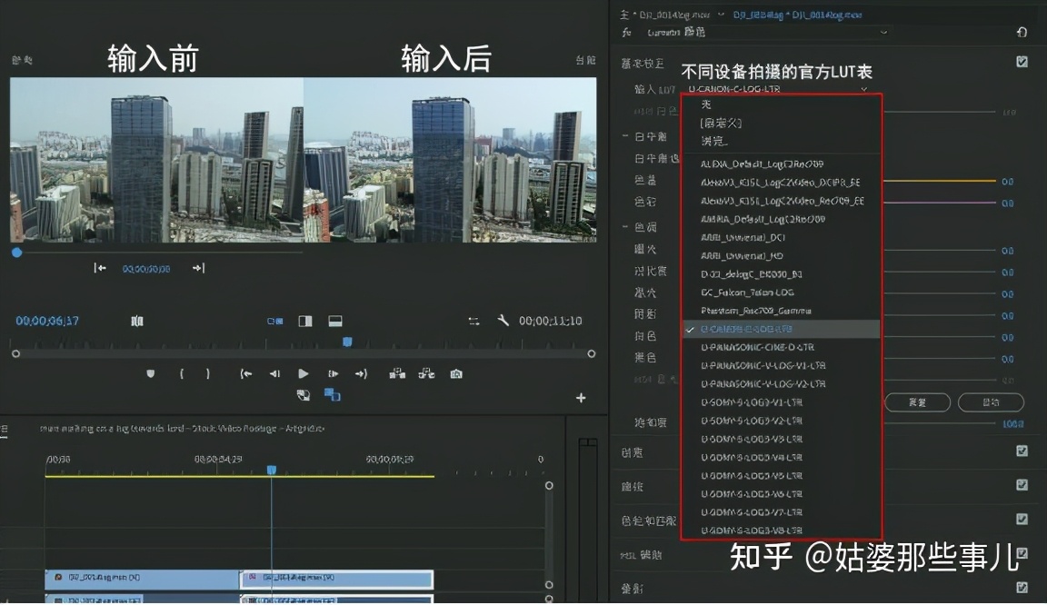1047x605 pixels.
Task: Collapse the White Balance section
Action: (626, 136)
